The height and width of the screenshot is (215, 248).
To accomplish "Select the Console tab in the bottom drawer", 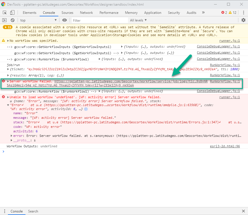I will (17, 211).
